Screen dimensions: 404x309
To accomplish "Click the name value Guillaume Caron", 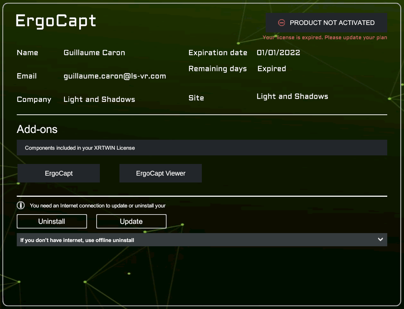I will (x=94, y=53).
